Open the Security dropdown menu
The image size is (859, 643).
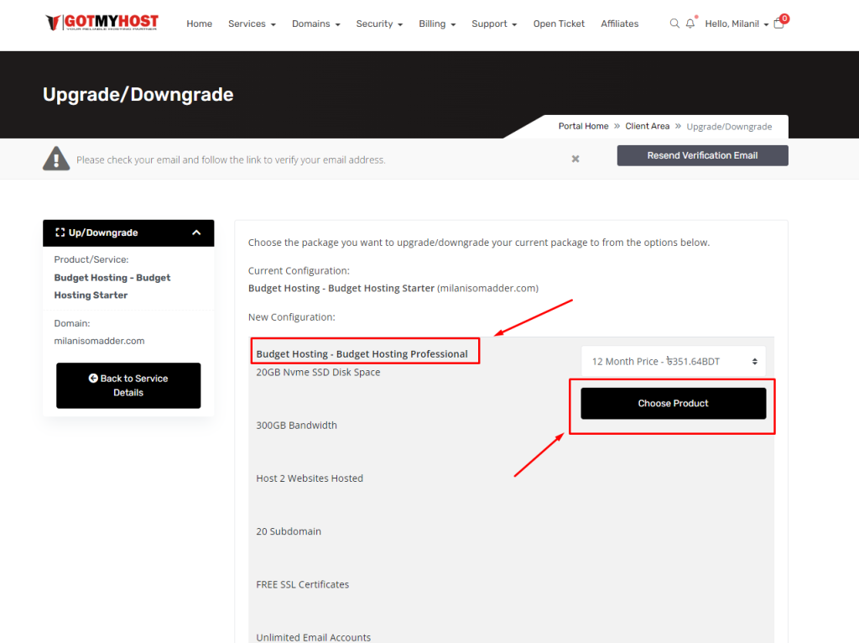coord(379,24)
